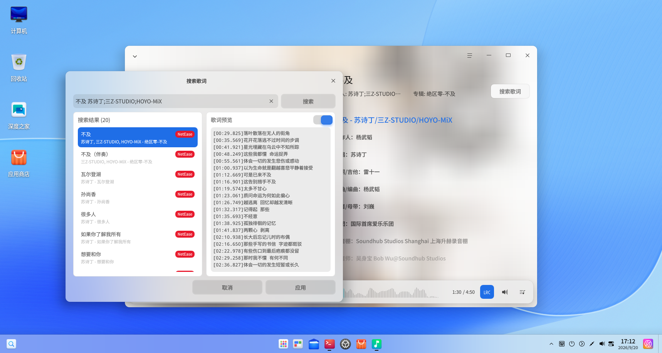Click the 1:30 / 4:50 playback time
The image size is (662, 353).
pyautogui.click(x=463, y=292)
